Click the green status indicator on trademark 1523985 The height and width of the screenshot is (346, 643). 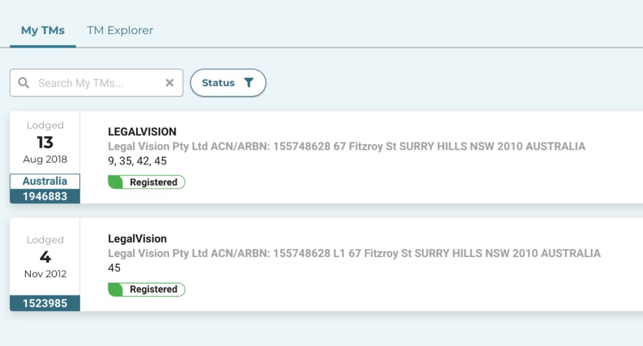[115, 290]
